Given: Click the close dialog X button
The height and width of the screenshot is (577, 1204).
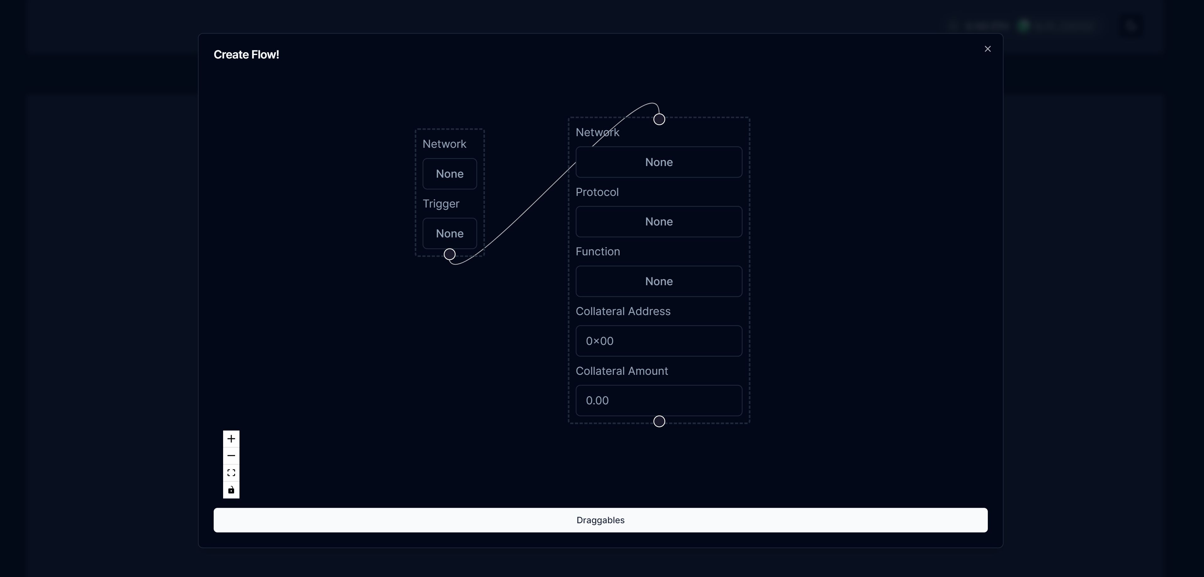Looking at the screenshot, I should (987, 48).
